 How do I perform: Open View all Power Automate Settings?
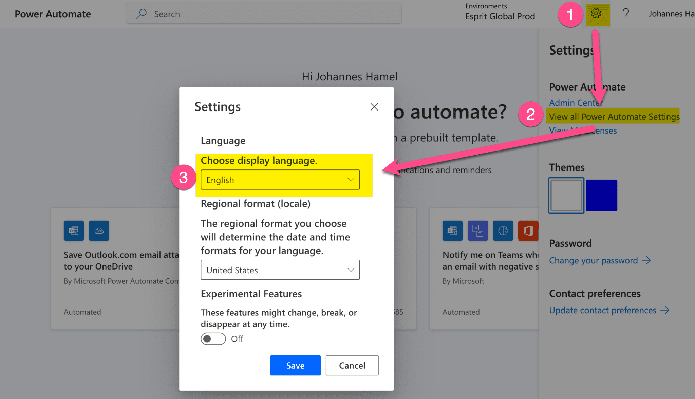pos(613,116)
